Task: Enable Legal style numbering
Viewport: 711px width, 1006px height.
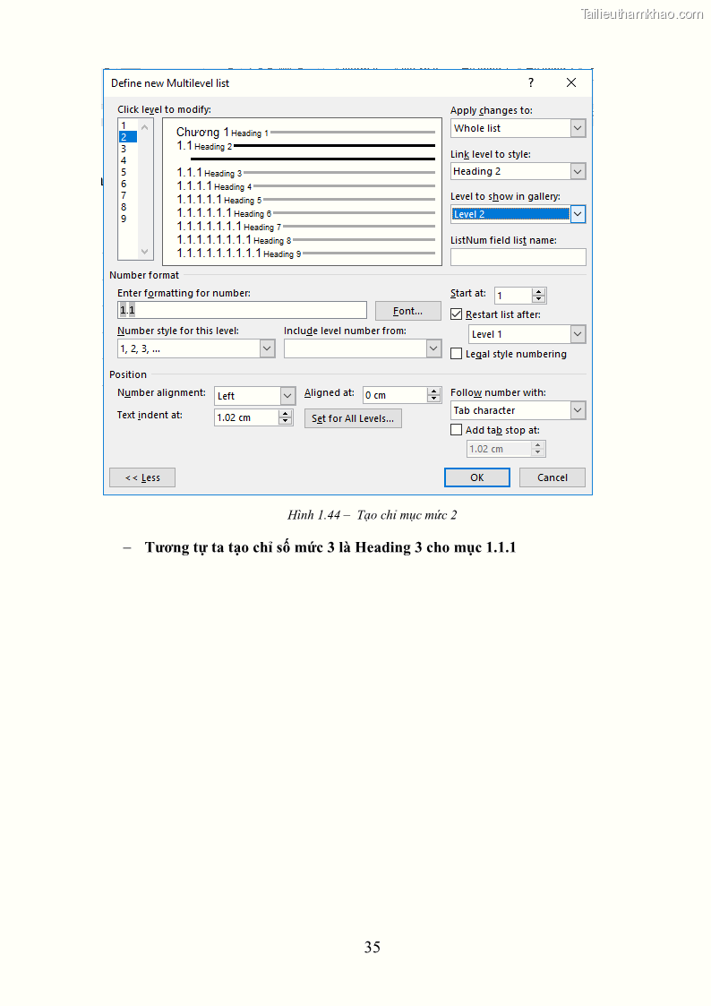Action: 457,354
